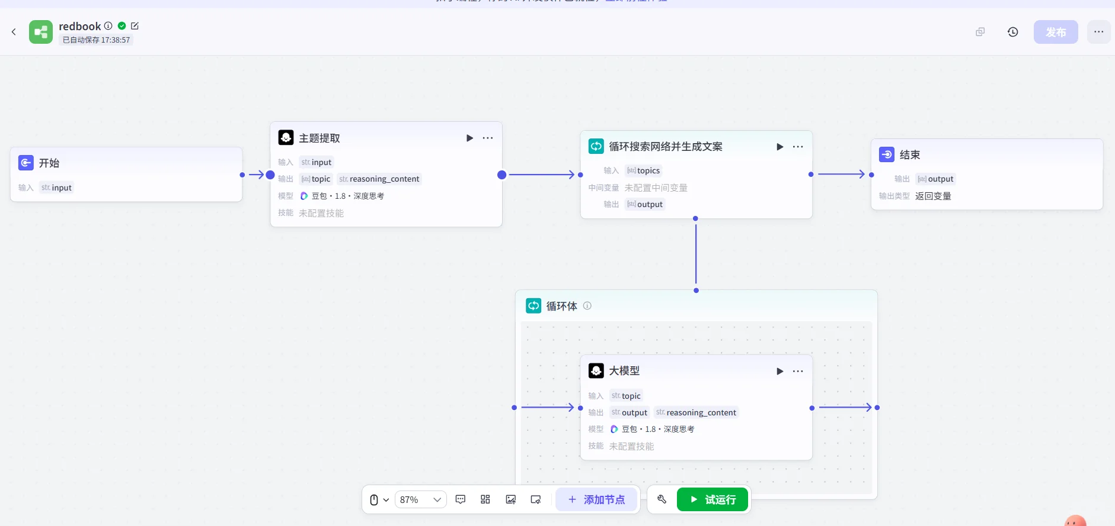Click the red assistant avatar at corner
Viewport: 1115px width, 526px height.
point(1076,520)
